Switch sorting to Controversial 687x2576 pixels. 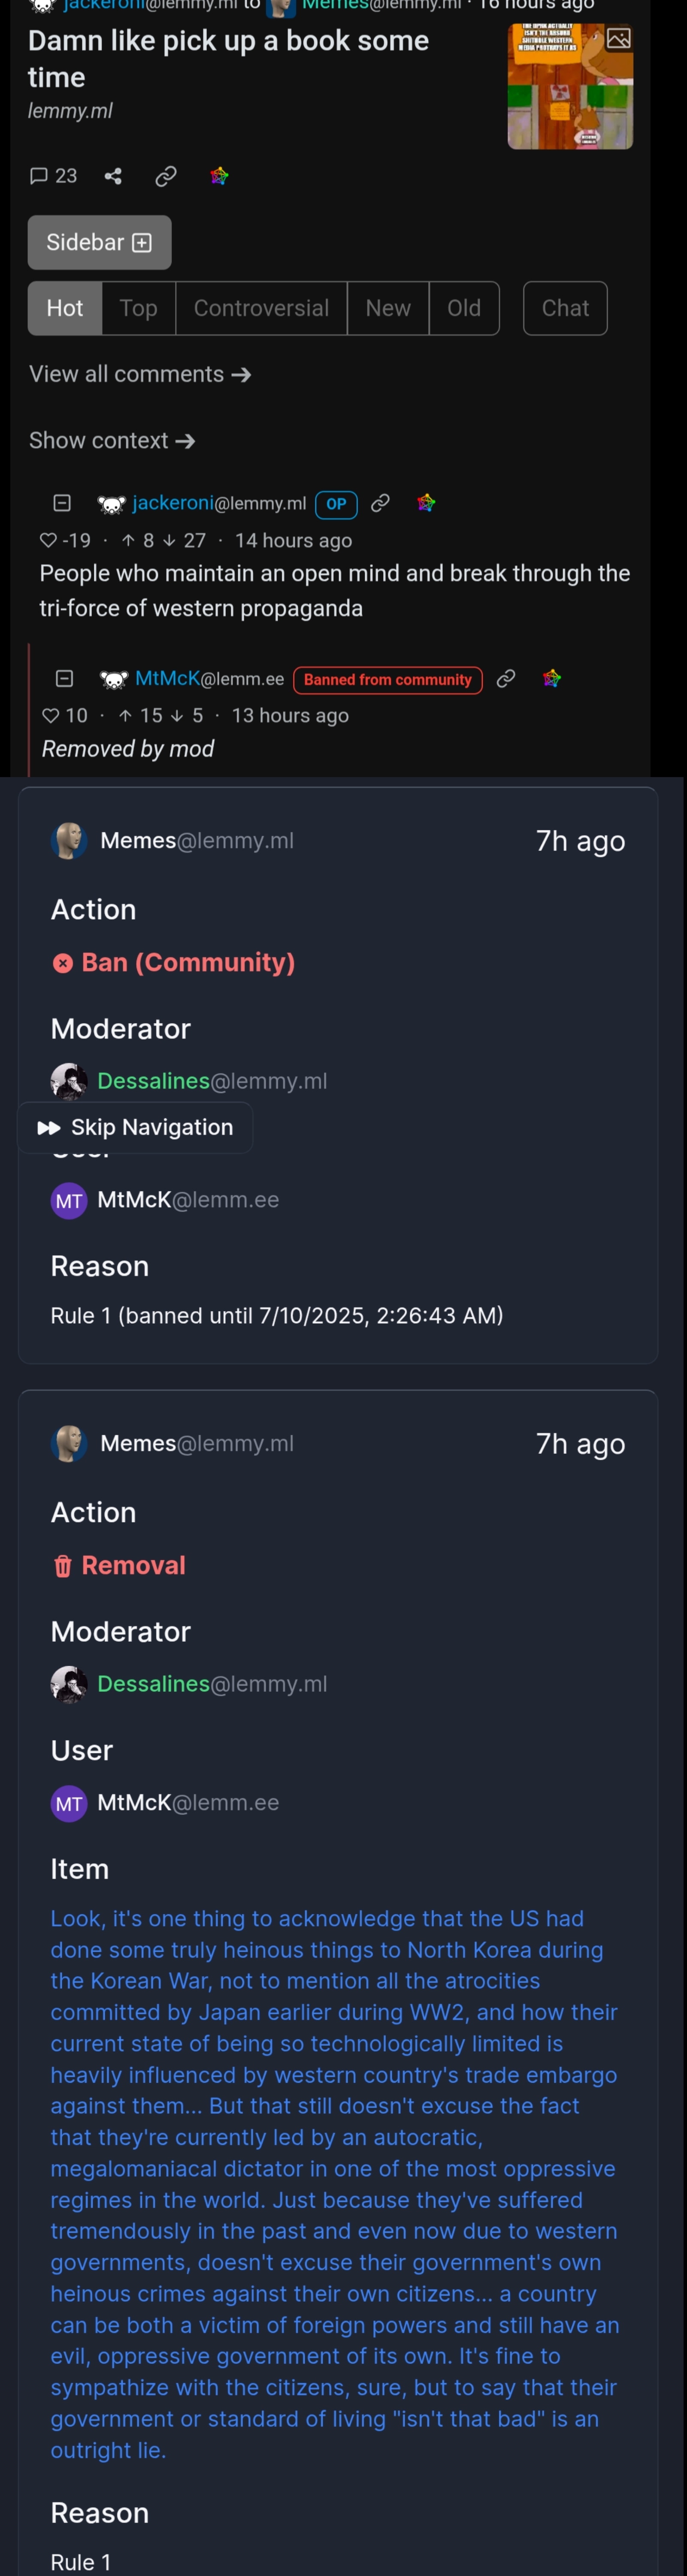click(x=261, y=308)
